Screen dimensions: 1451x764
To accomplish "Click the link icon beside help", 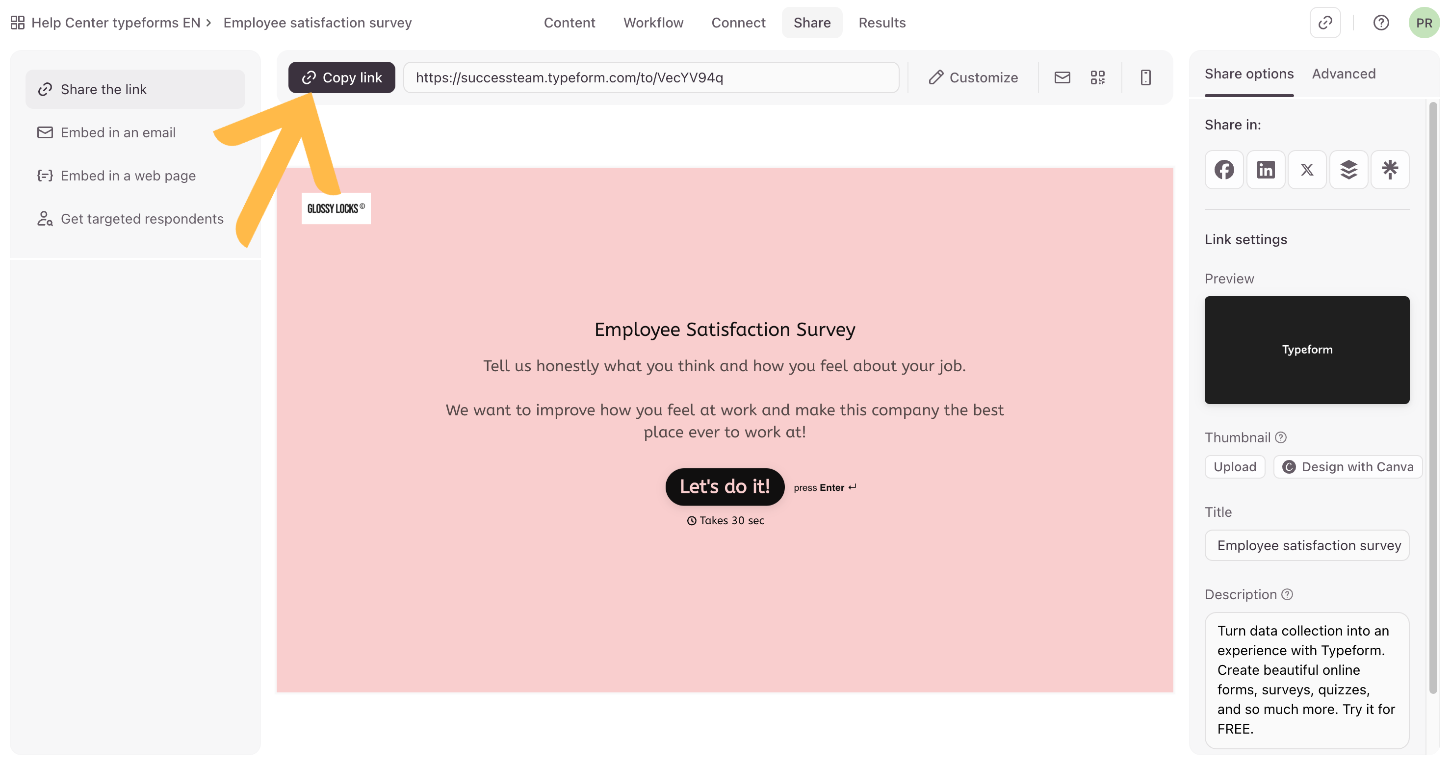I will [x=1325, y=23].
